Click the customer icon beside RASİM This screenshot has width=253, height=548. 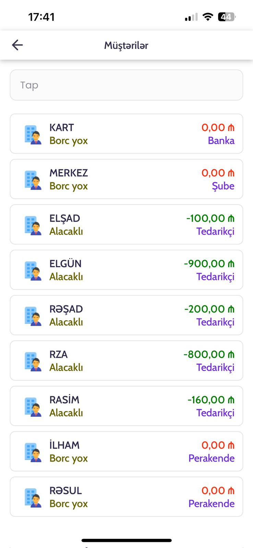coord(33,407)
